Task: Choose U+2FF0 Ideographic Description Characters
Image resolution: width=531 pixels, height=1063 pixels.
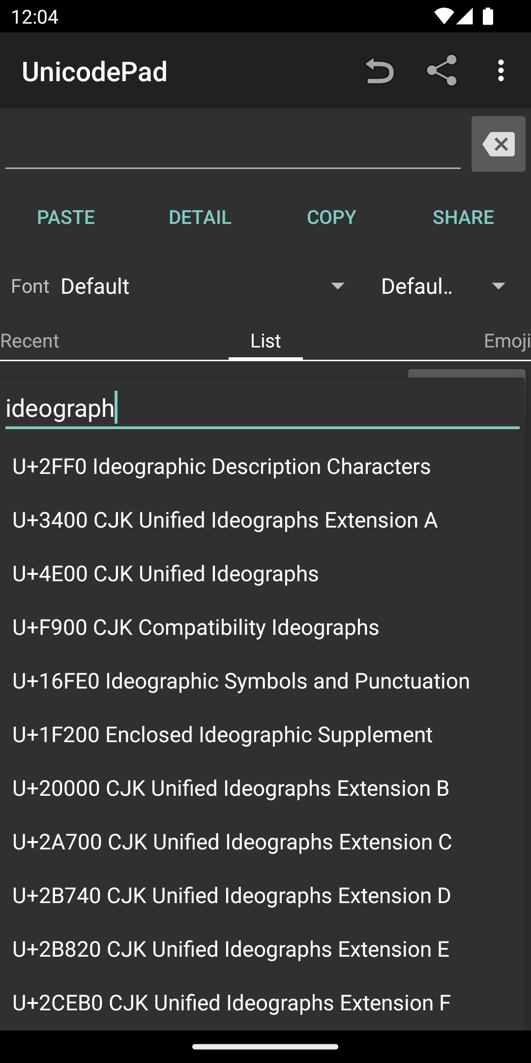Action: (x=221, y=467)
